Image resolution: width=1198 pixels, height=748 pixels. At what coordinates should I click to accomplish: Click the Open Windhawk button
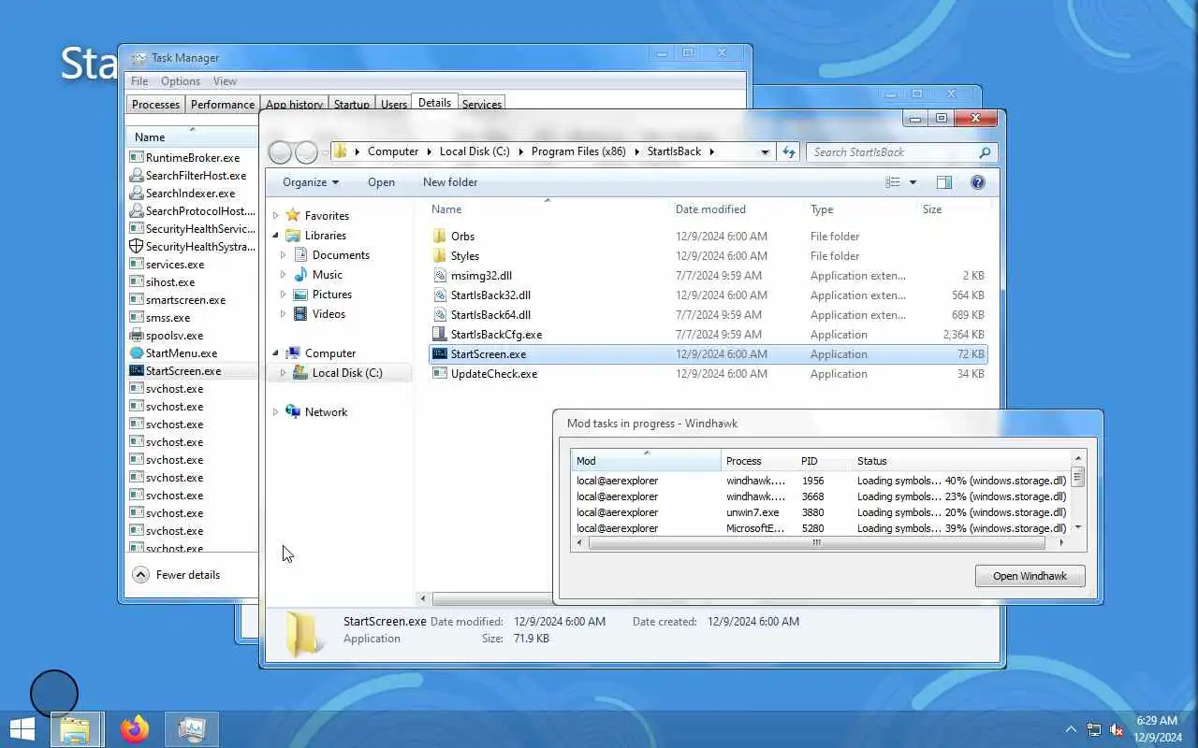click(1030, 576)
